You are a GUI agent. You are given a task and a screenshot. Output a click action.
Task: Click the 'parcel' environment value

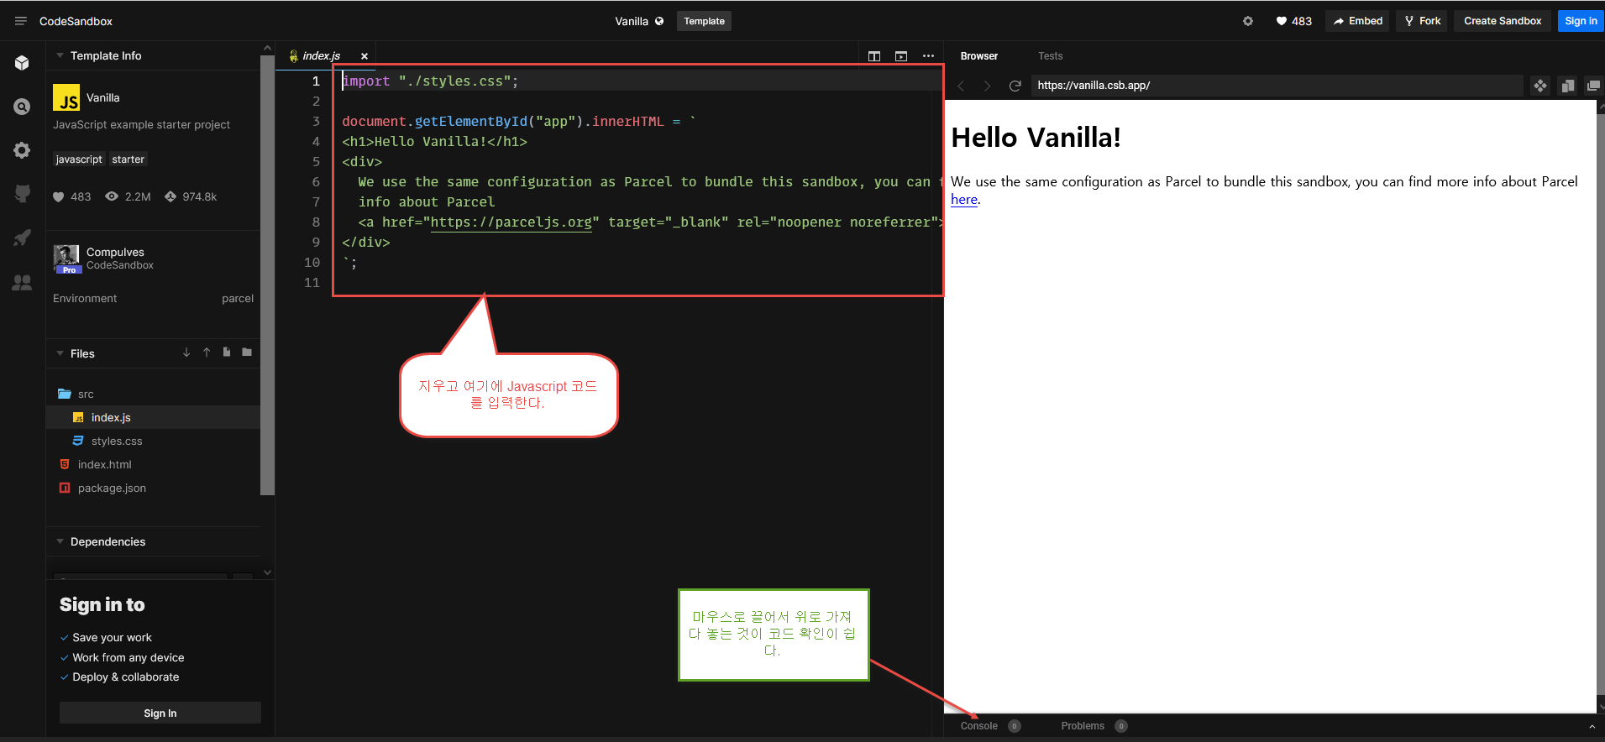(238, 299)
